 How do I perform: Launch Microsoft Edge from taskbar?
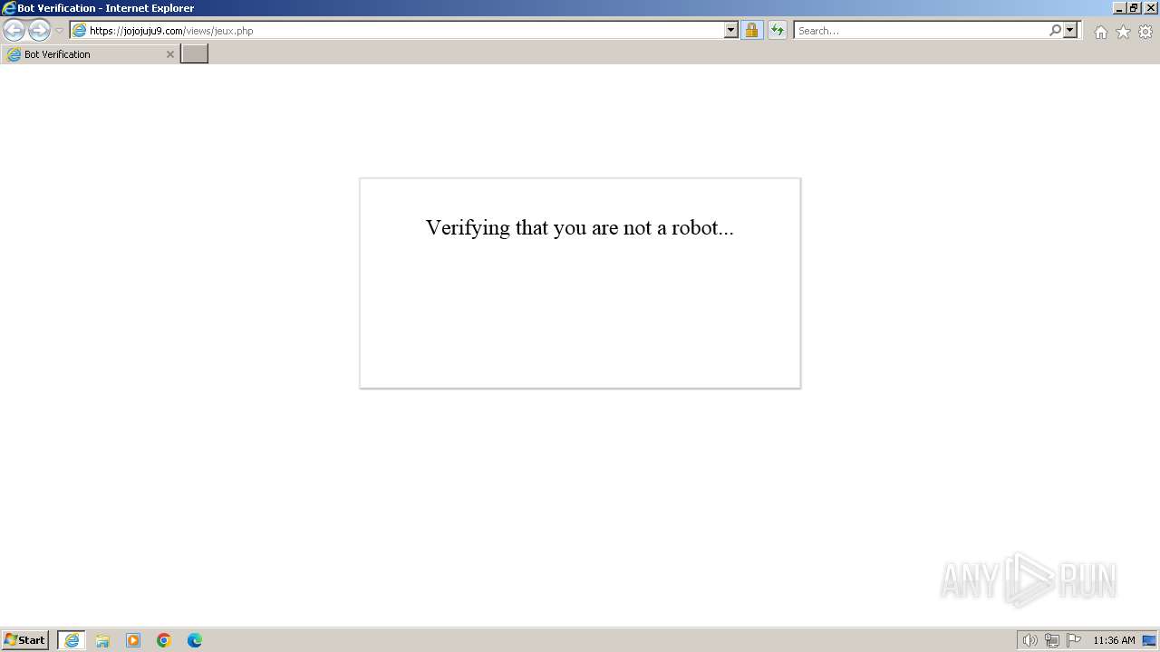195,640
